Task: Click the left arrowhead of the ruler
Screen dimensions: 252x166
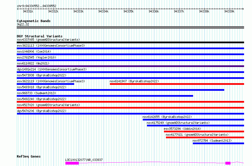Action: (x=18, y=9)
